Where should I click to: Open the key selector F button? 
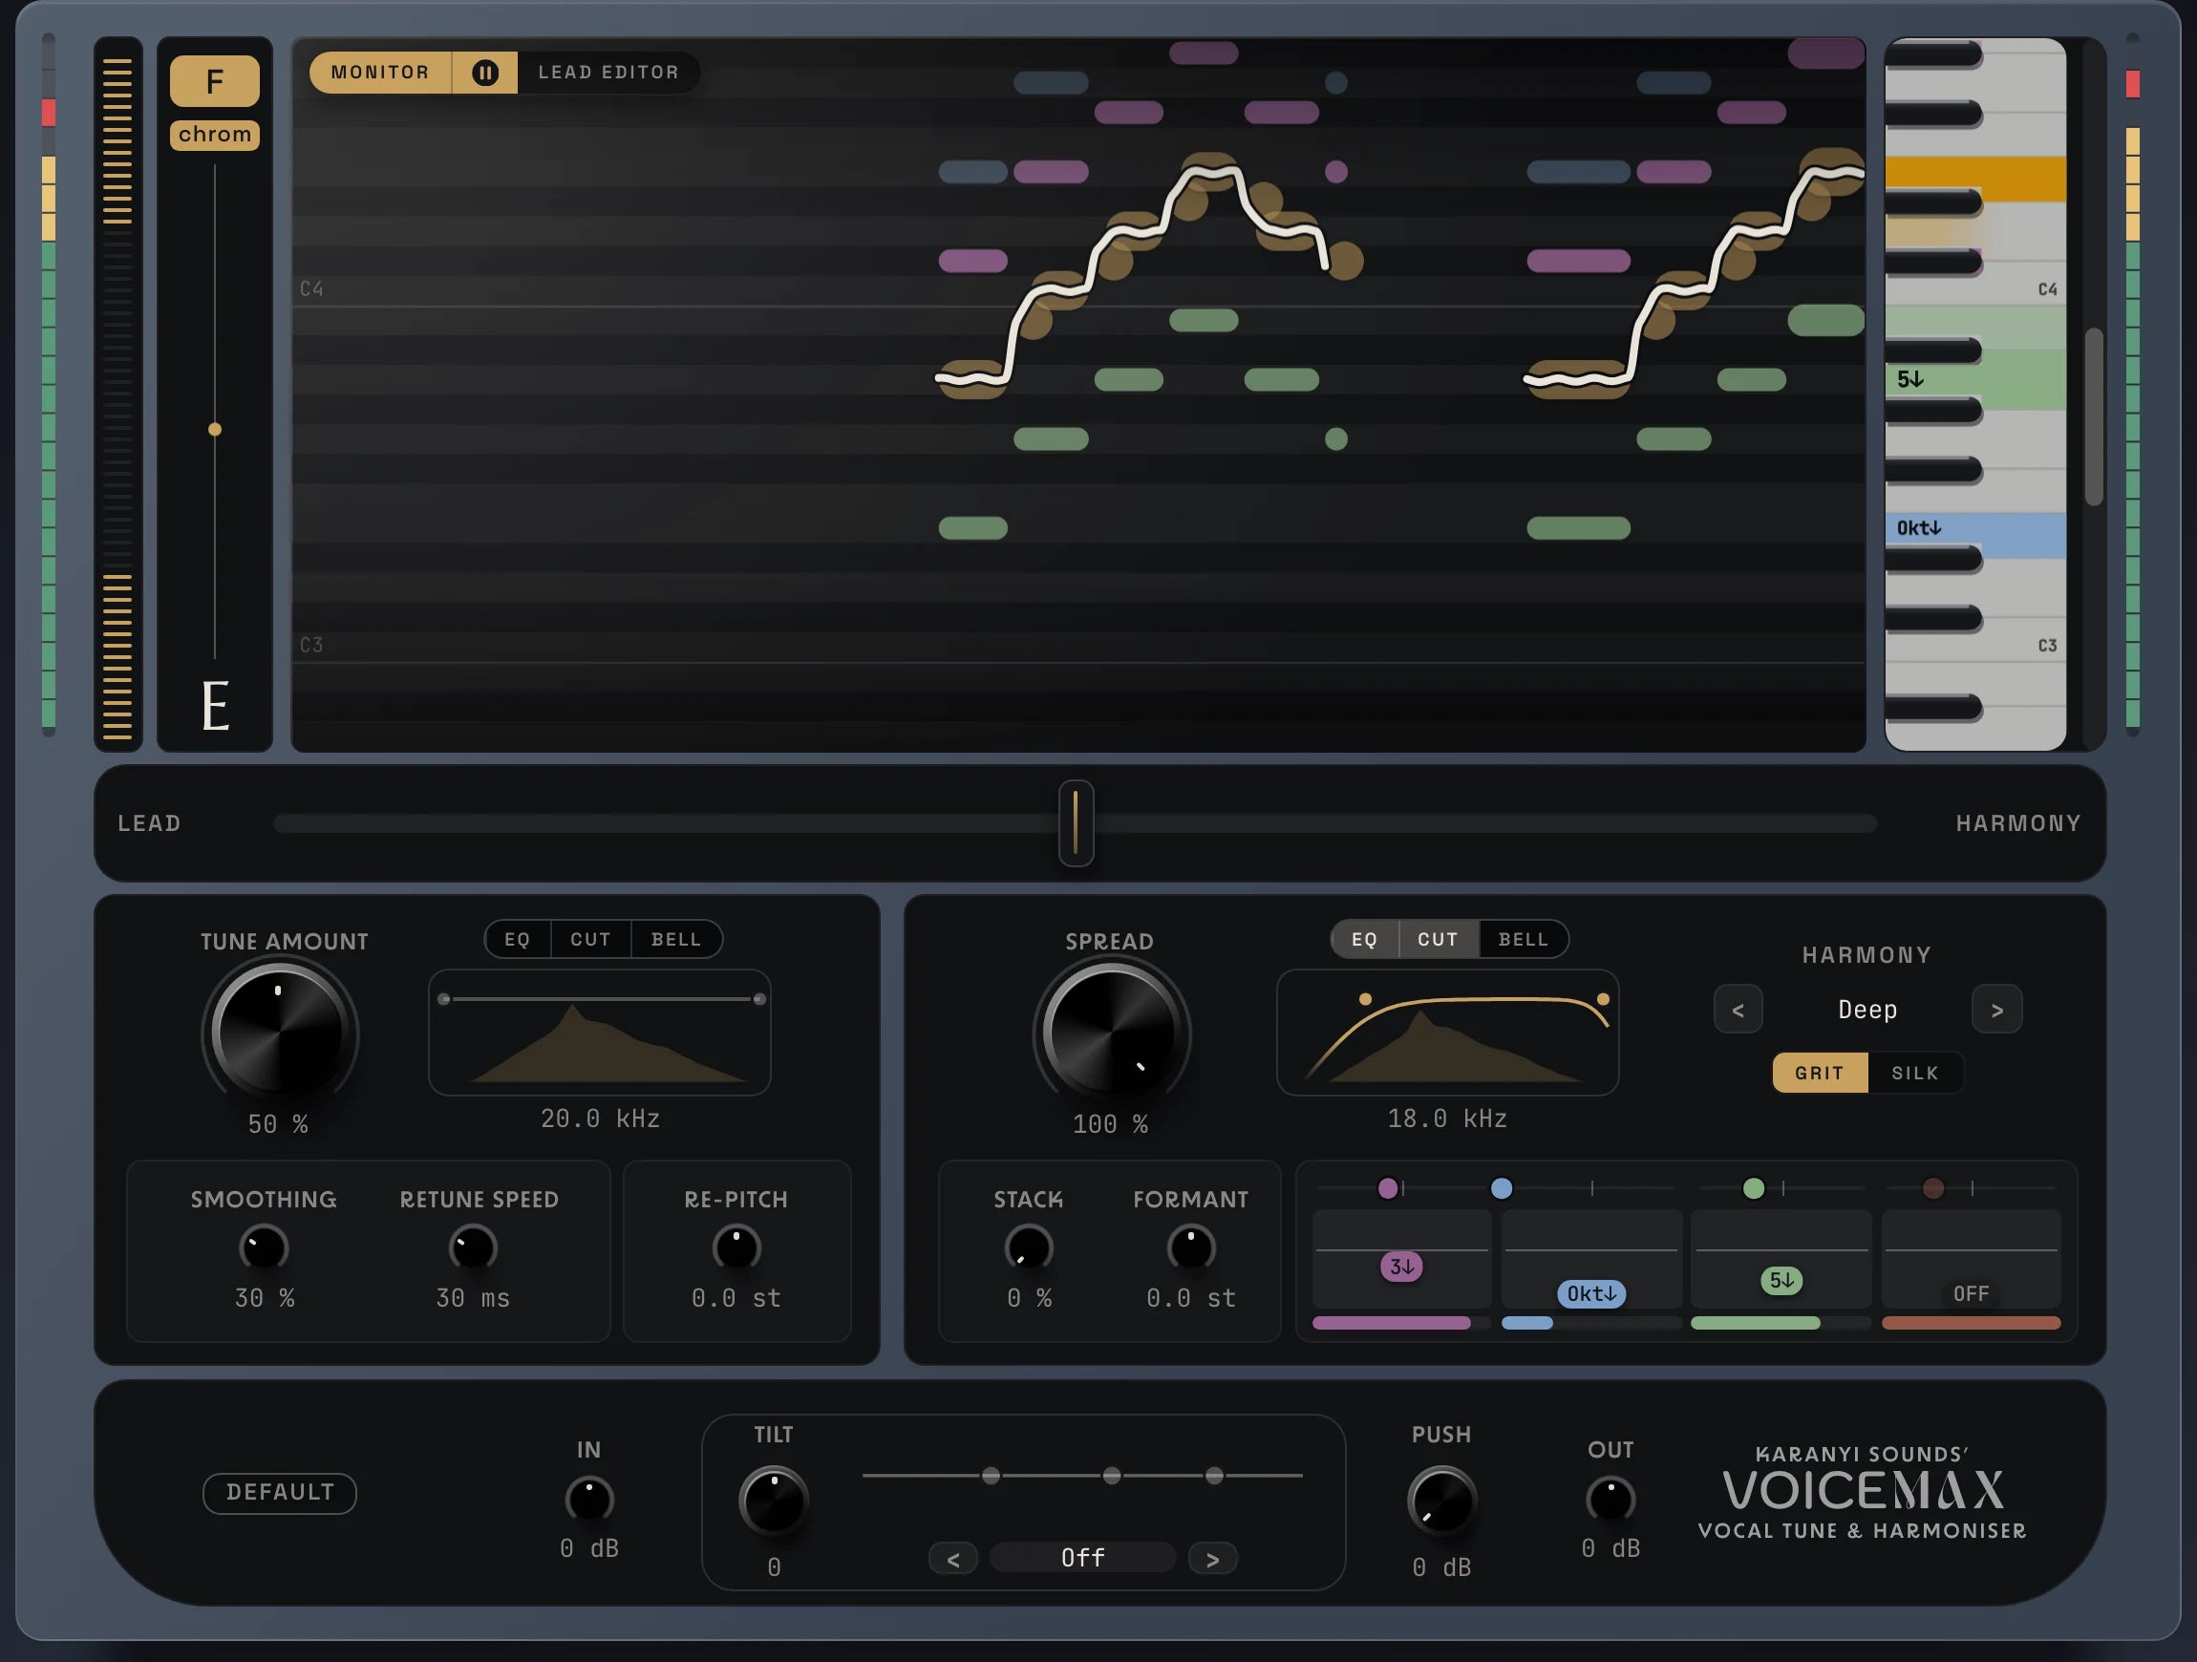215,80
